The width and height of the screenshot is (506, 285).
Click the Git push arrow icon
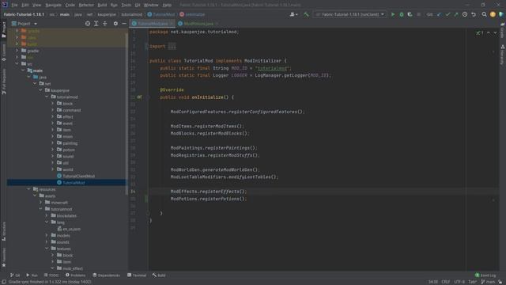point(456,14)
